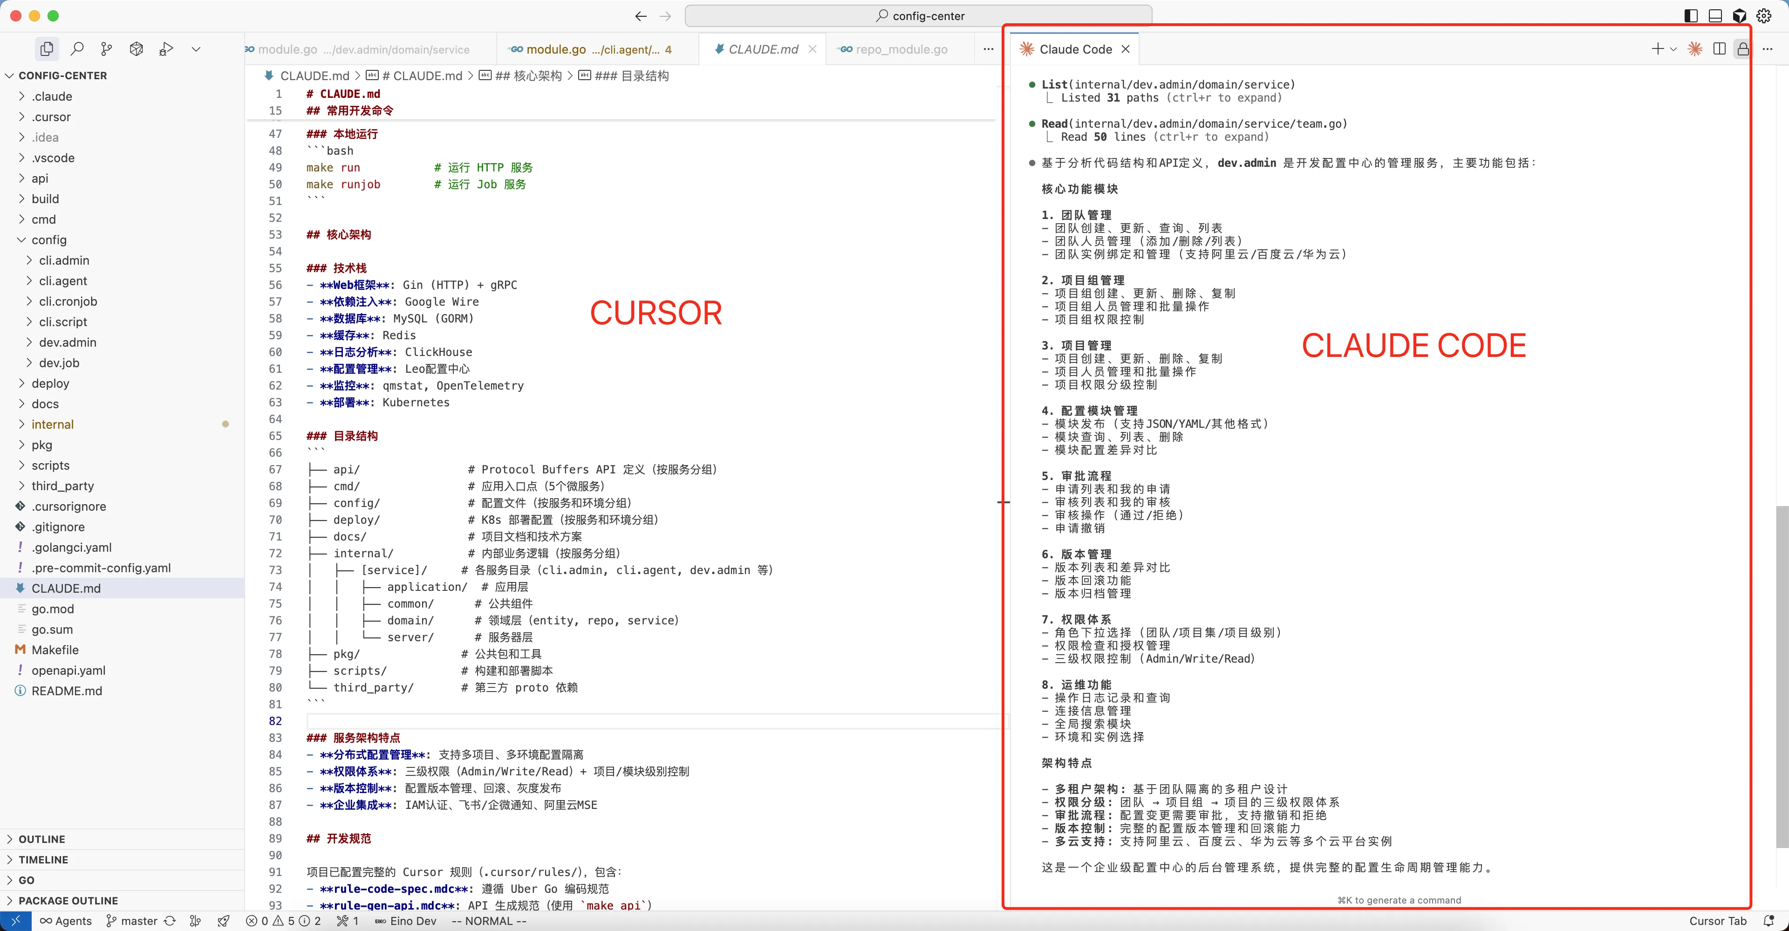Open the Search view icon

77,48
